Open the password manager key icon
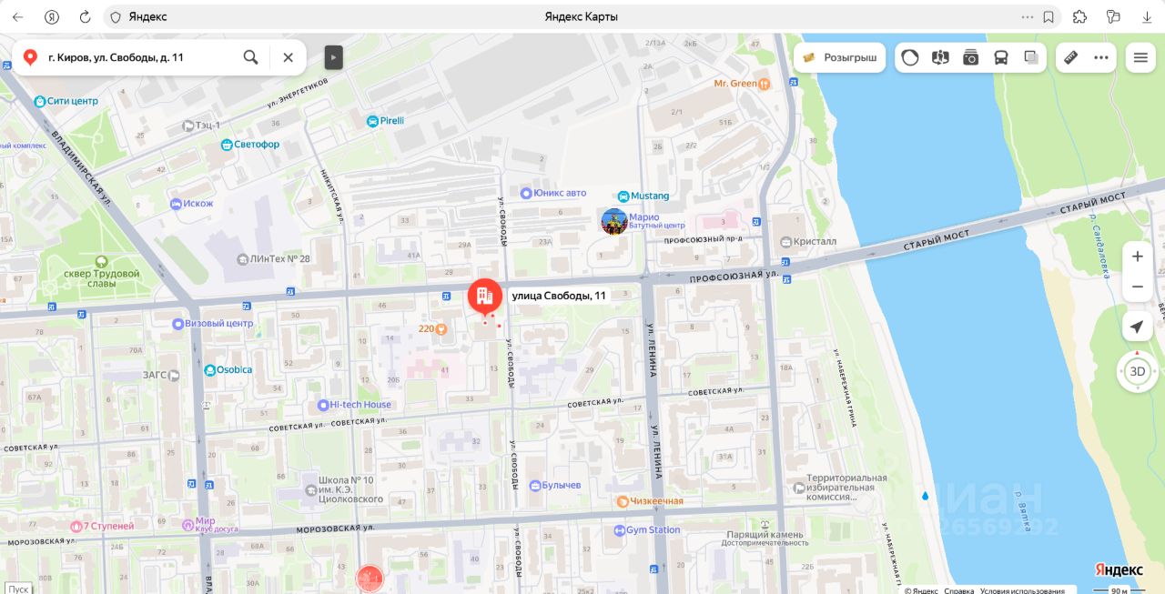This screenshot has height=594, width=1165. [1113, 16]
